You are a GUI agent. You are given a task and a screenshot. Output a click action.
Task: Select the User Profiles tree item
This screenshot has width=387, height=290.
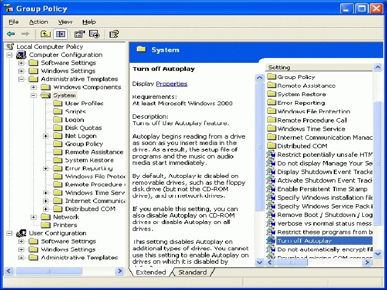84,103
